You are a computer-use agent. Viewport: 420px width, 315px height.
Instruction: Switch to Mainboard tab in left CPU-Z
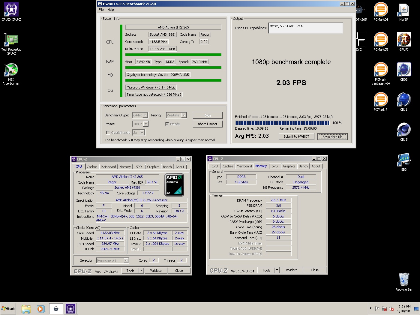click(108, 167)
